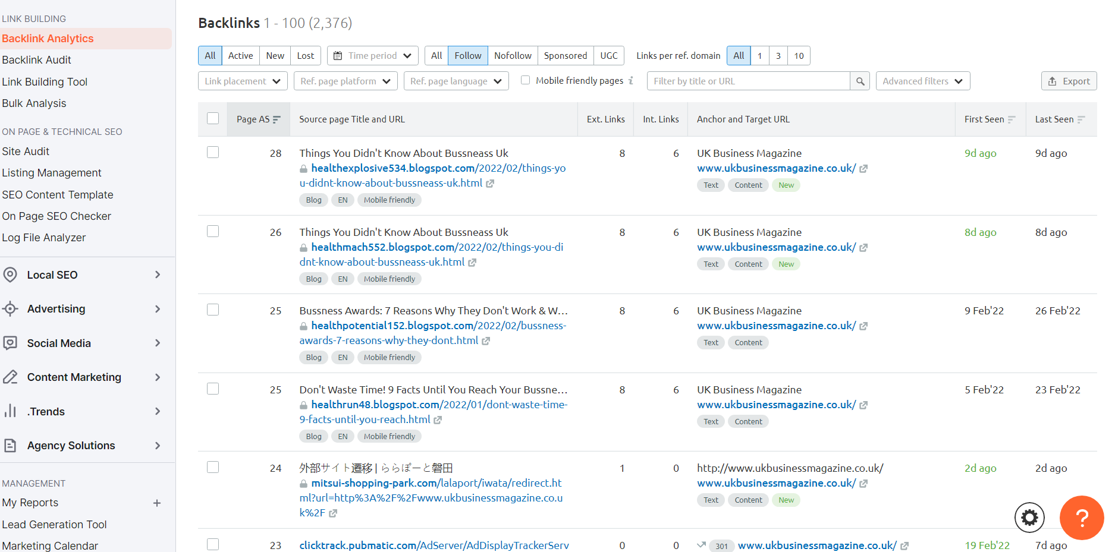
Task: Click the Advertising target icon
Action: [10, 309]
